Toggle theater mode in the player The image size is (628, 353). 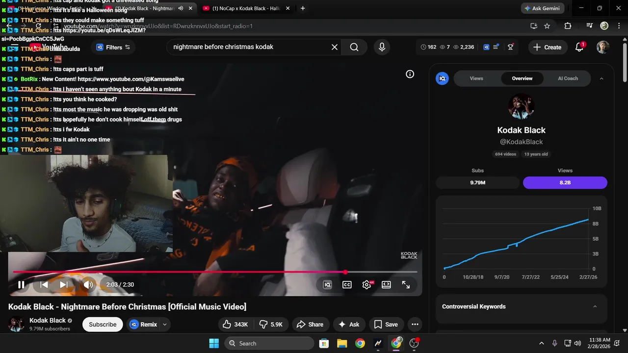point(386,284)
